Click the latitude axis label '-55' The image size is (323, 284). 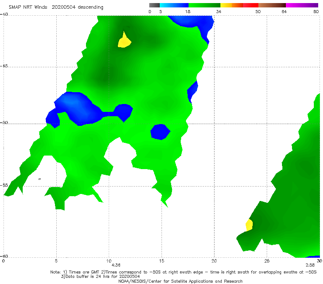(x=4, y=185)
